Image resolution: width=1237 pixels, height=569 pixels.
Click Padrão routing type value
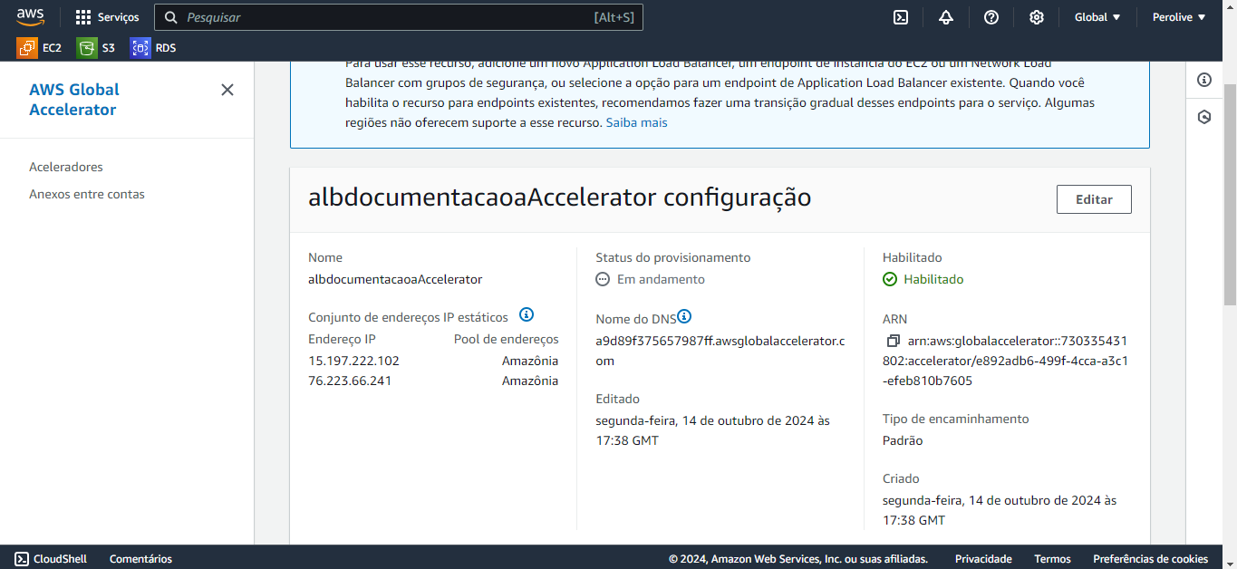point(903,440)
